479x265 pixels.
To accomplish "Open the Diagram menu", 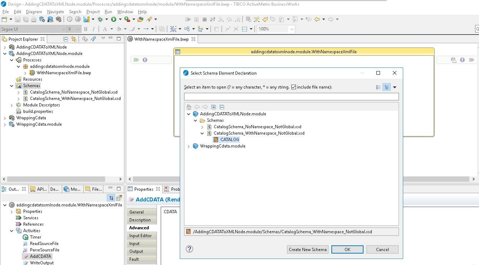I will tap(34, 12).
